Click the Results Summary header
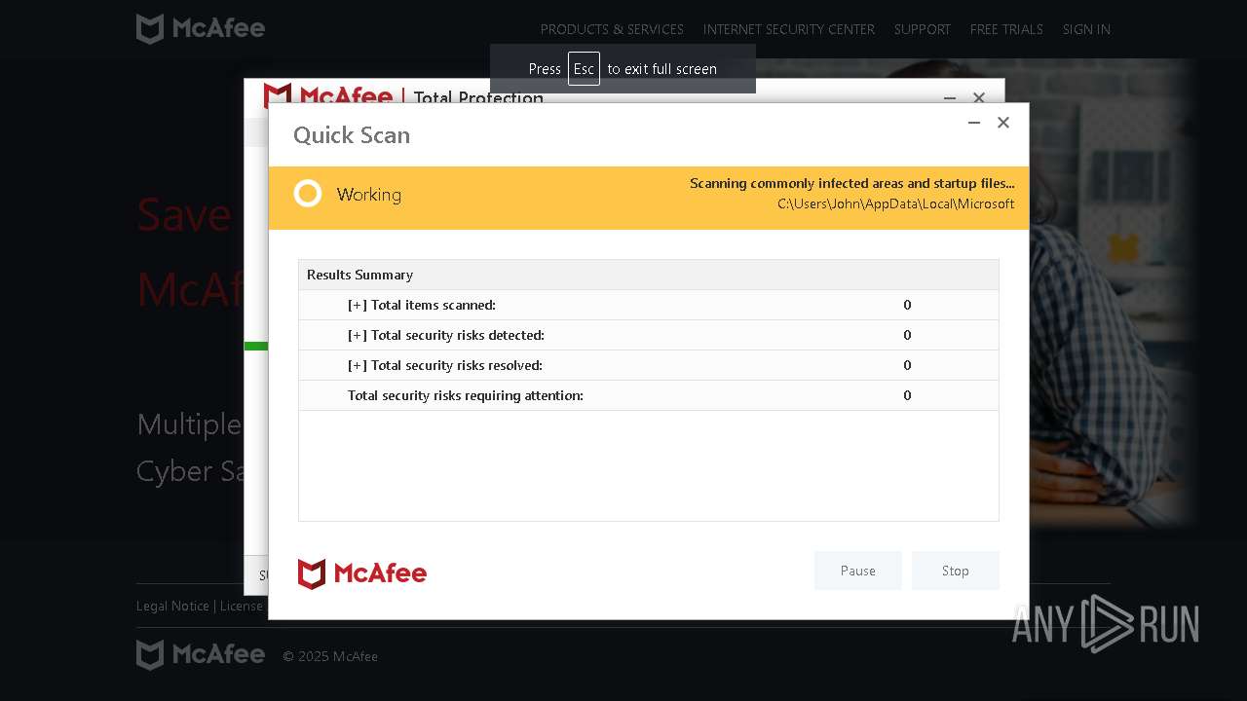Screen dimensions: 1247x701 (x=649, y=275)
